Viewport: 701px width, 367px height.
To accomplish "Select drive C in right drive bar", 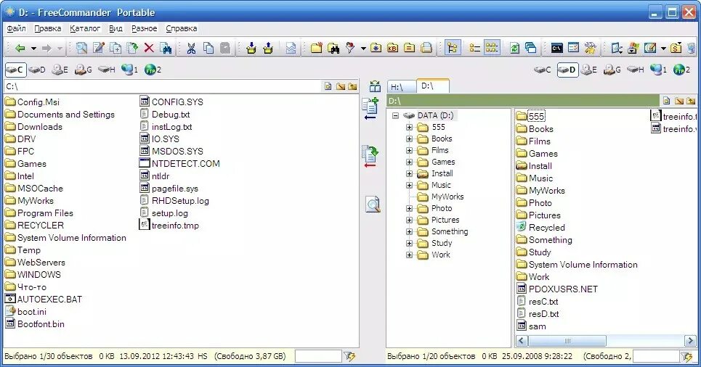I will coord(543,70).
